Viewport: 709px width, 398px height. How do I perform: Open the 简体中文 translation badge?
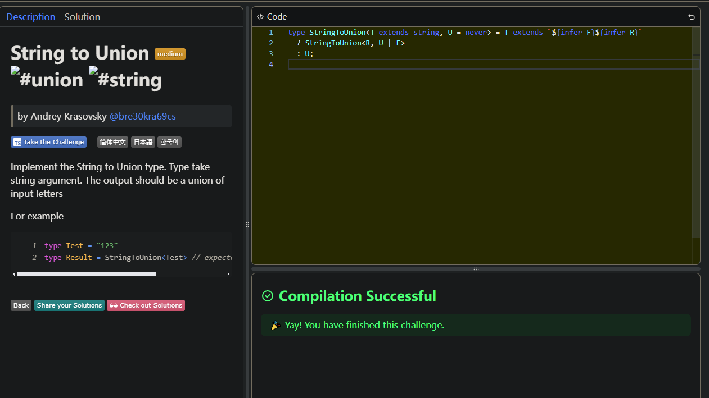pyautogui.click(x=112, y=142)
